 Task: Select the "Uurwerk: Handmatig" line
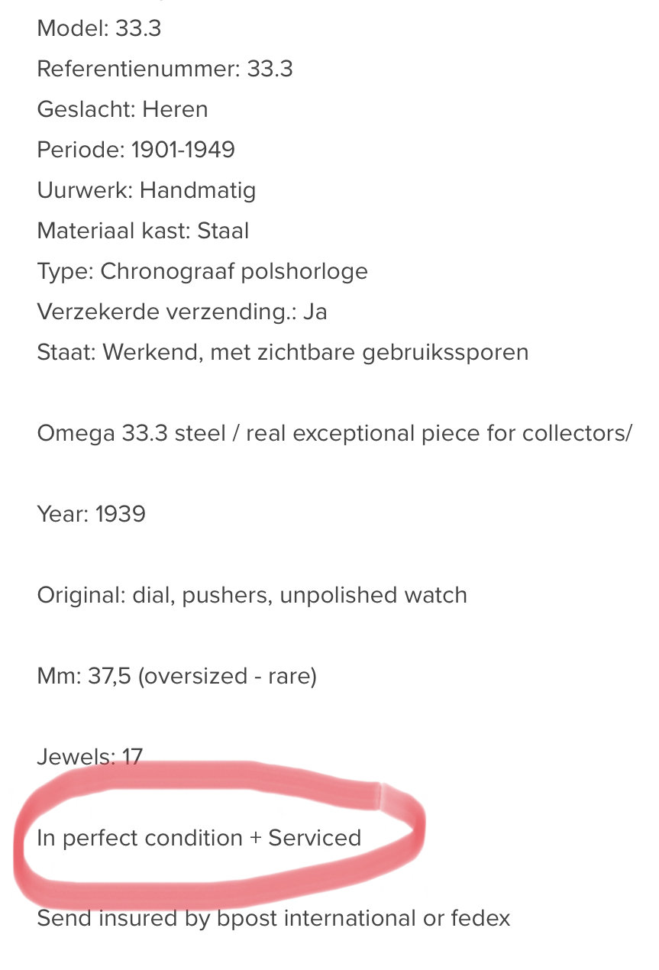pos(147,190)
